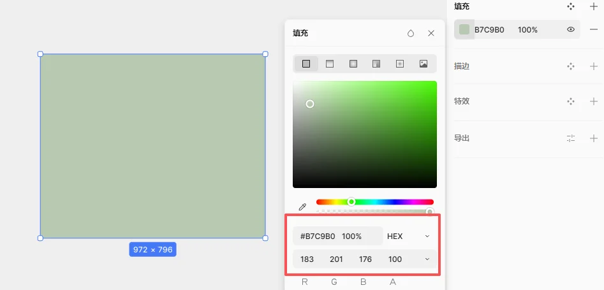Select the image fill type
This screenshot has height=290, width=604.
423,64
